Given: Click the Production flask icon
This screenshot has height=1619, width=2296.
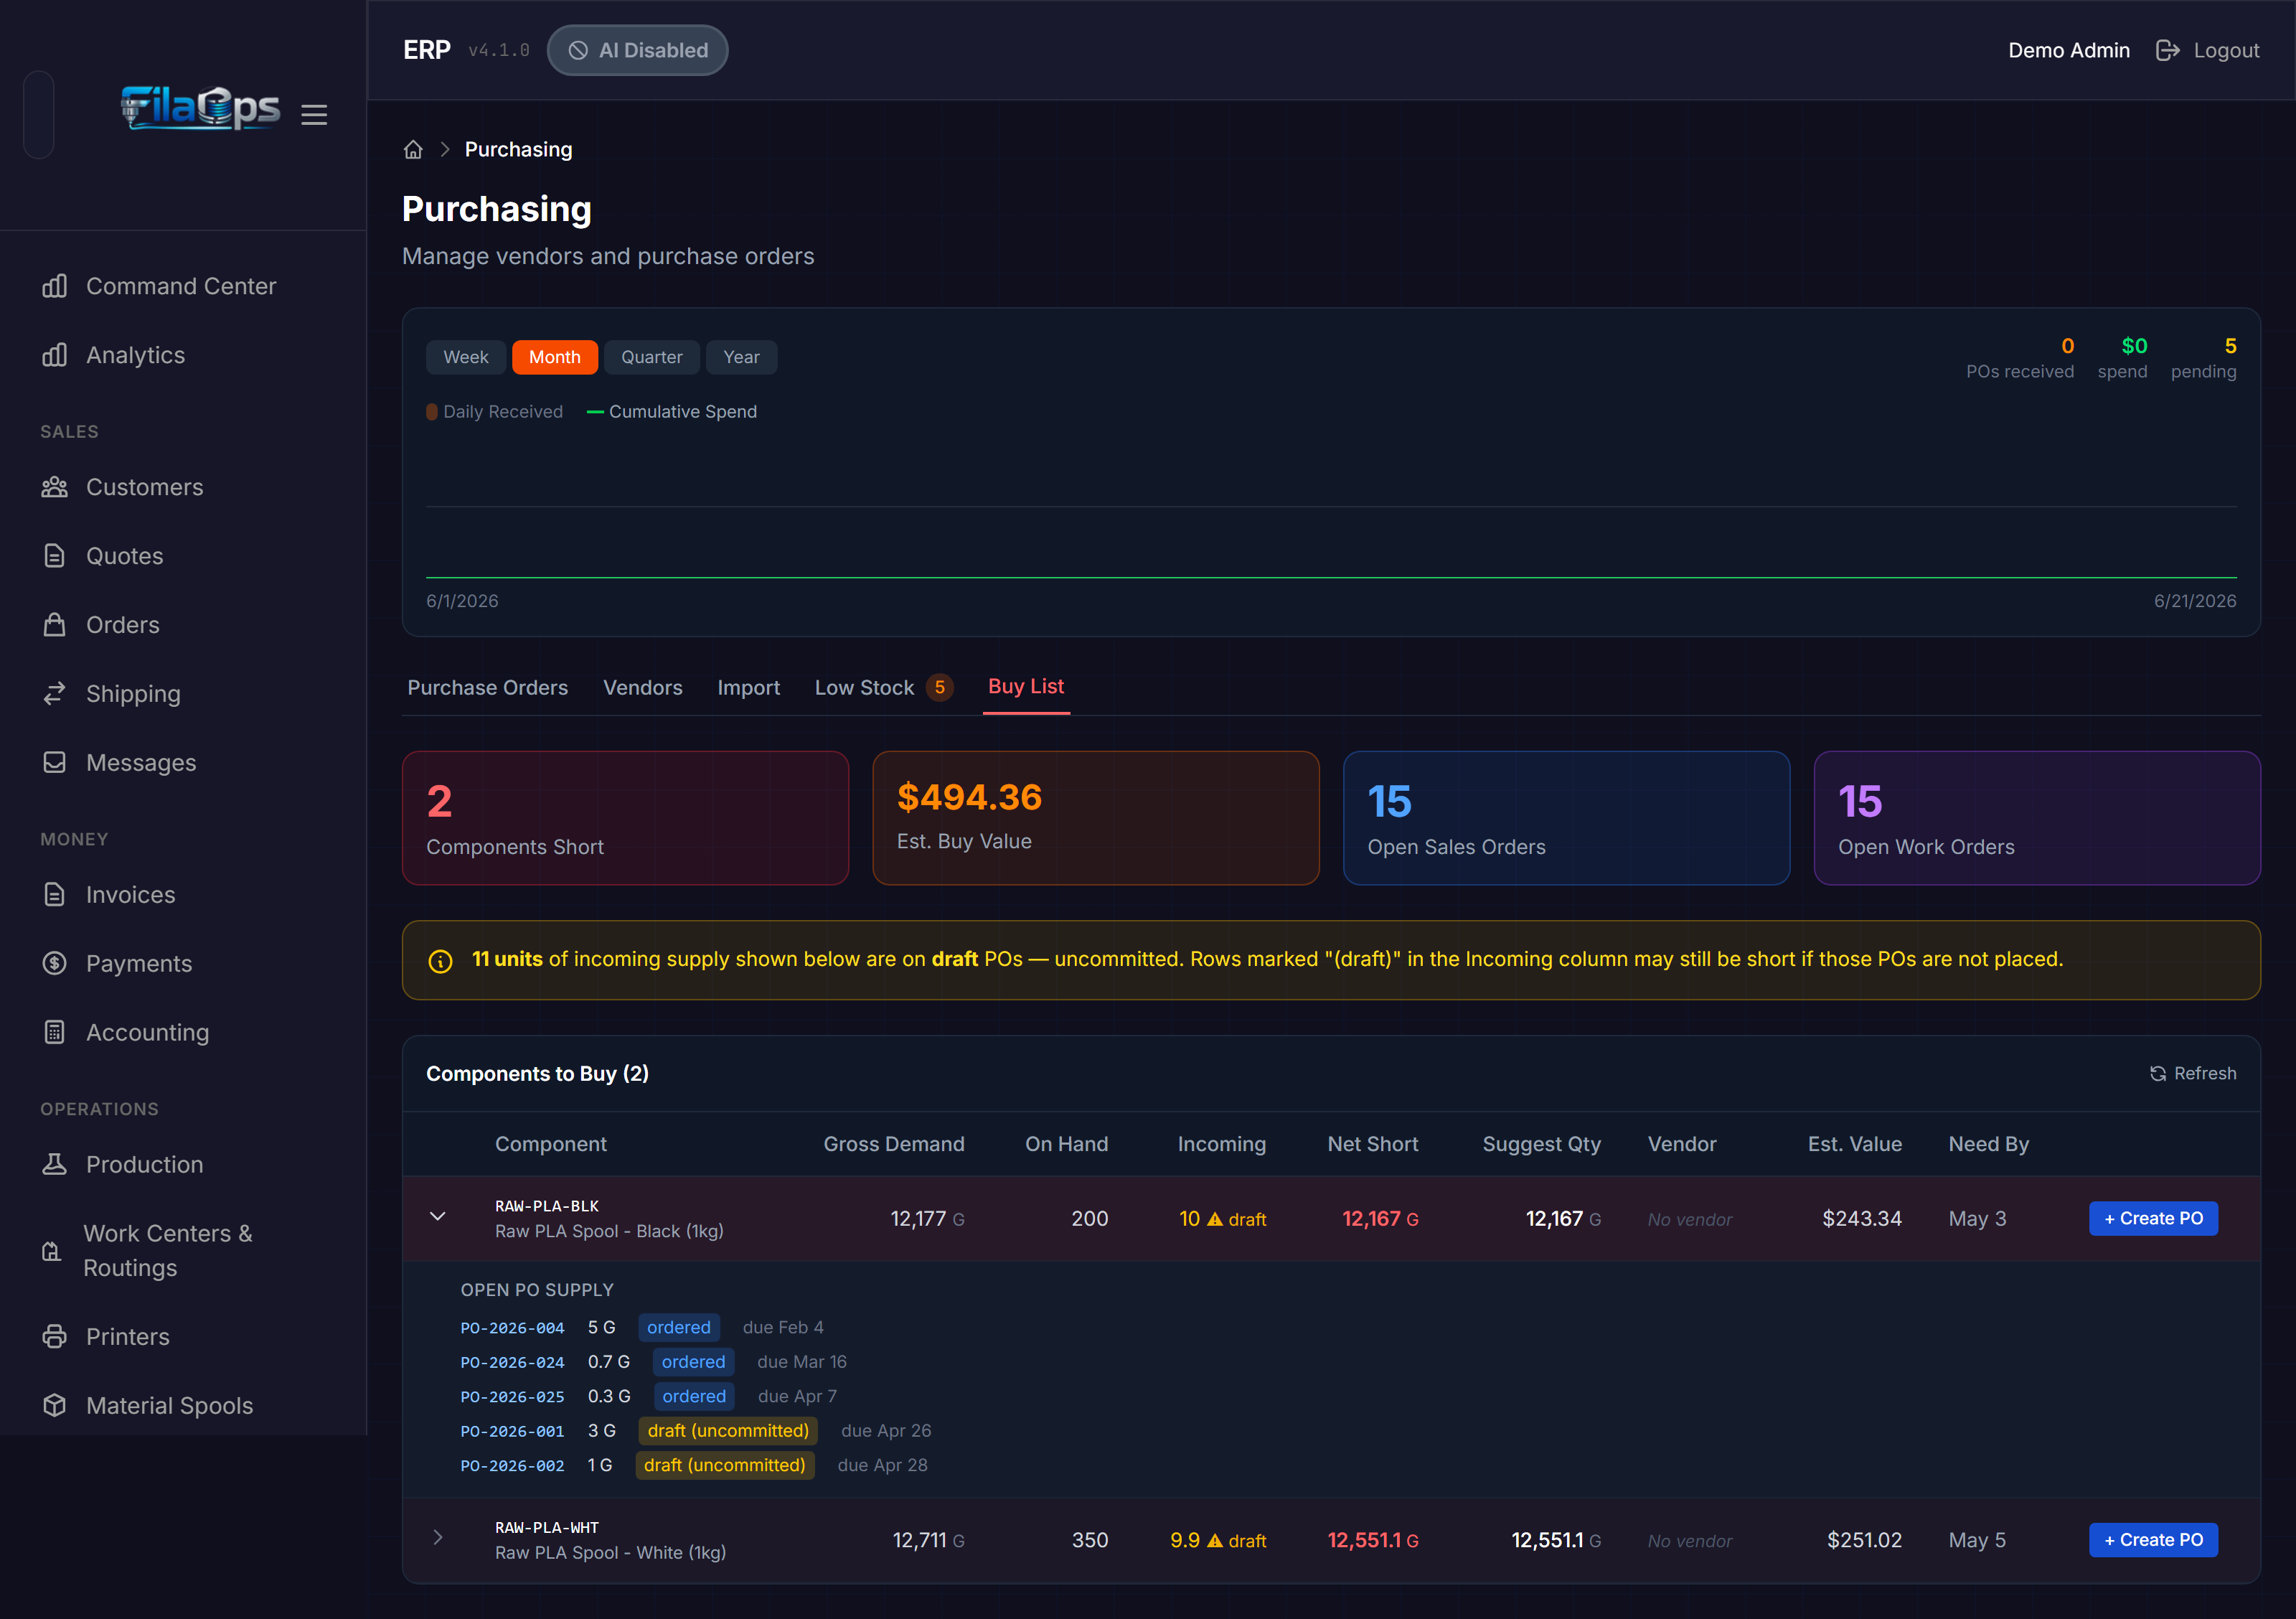Looking at the screenshot, I should pyautogui.click(x=54, y=1165).
